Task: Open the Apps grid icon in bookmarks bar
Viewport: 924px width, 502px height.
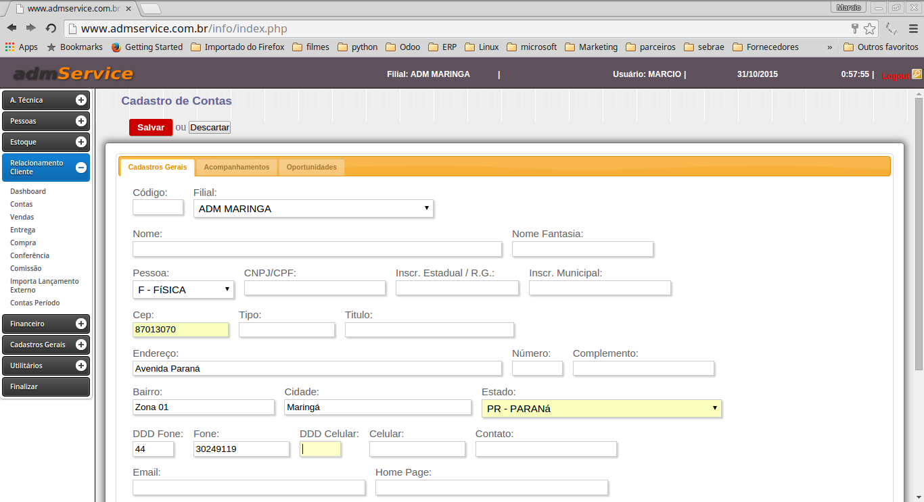Action: 10,47
